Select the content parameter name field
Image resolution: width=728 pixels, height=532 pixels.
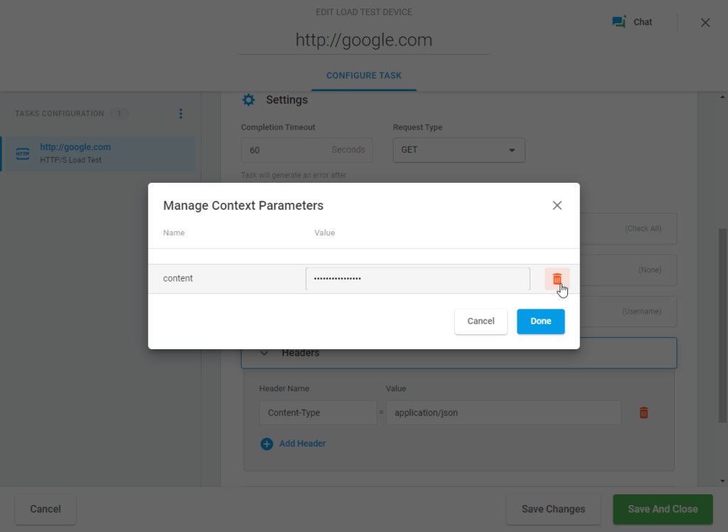226,278
